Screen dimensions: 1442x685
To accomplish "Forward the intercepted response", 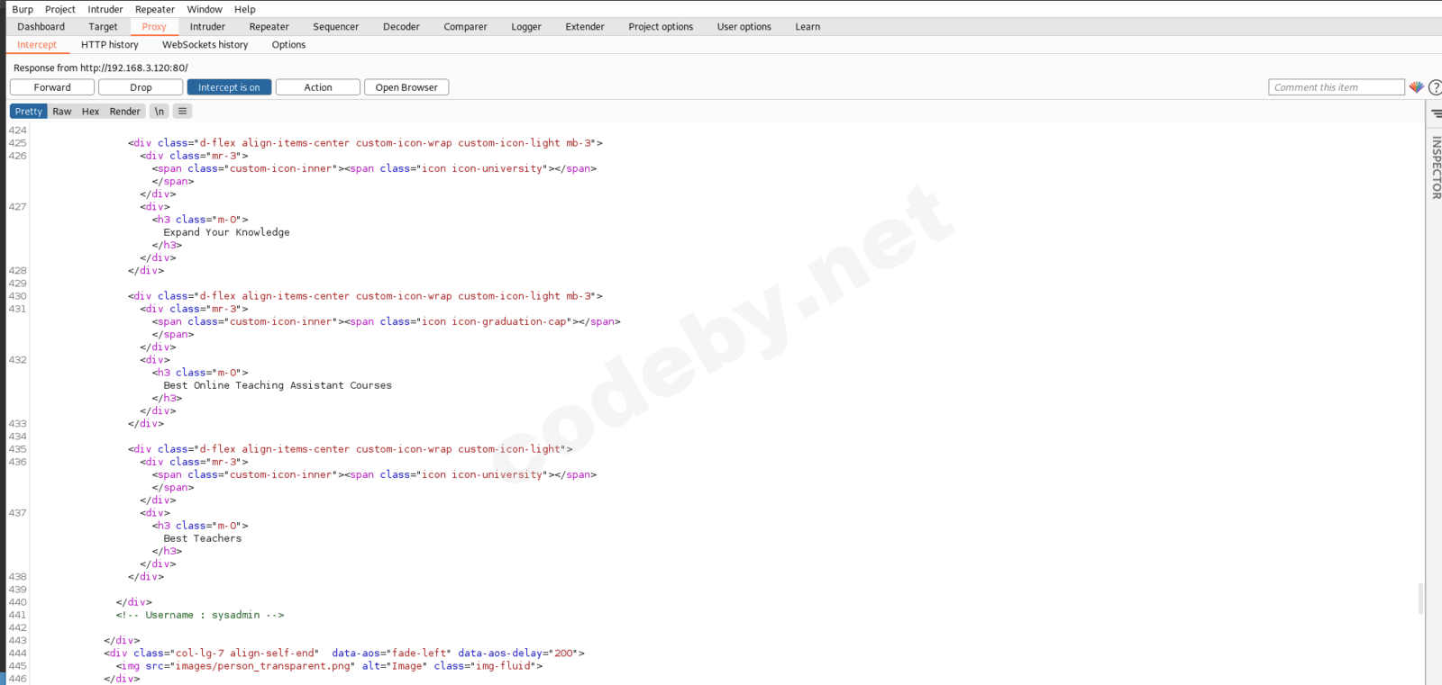I will pos(52,87).
